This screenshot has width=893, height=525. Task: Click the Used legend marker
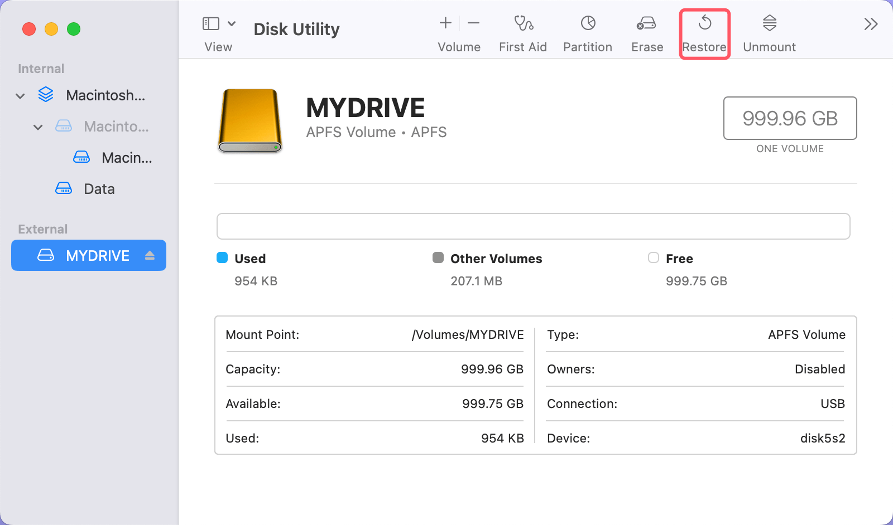(223, 257)
